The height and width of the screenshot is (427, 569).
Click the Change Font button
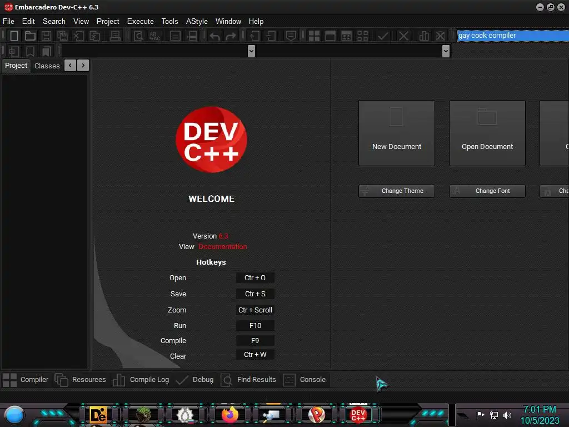point(487,191)
